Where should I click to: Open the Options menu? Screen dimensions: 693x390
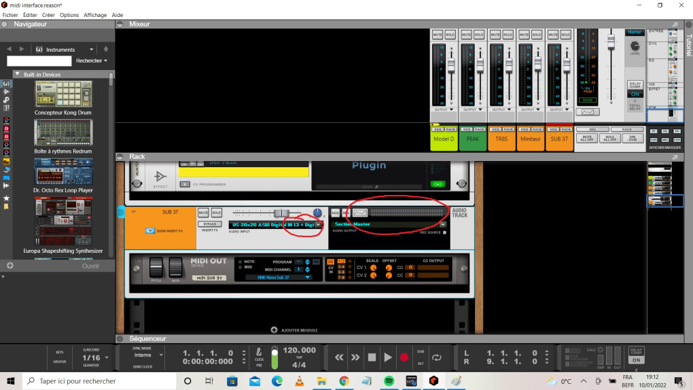click(69, 15)
